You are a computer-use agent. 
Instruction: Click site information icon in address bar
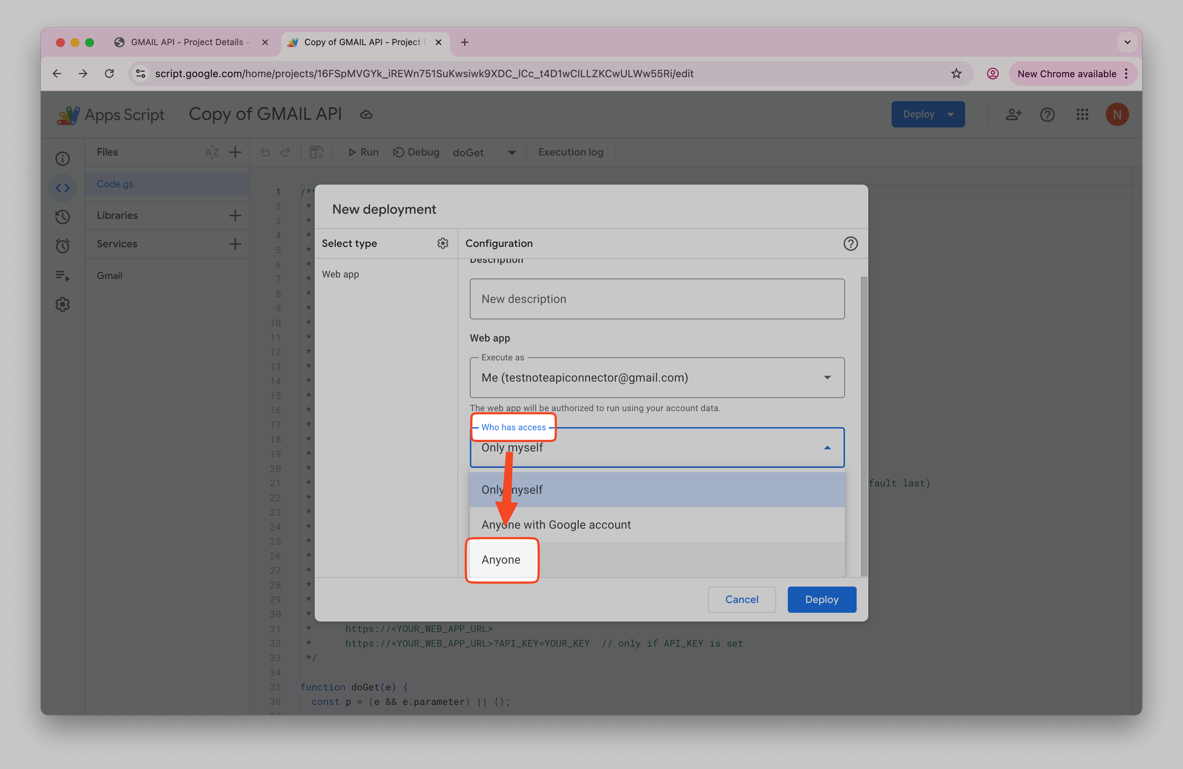(x=141, y=74)
